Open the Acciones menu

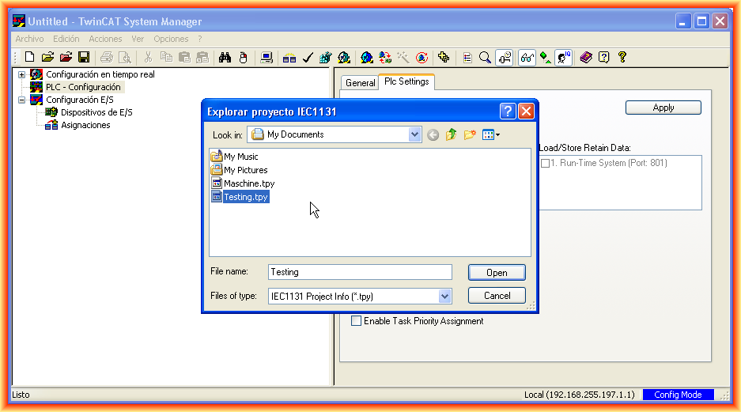[105, 39]
